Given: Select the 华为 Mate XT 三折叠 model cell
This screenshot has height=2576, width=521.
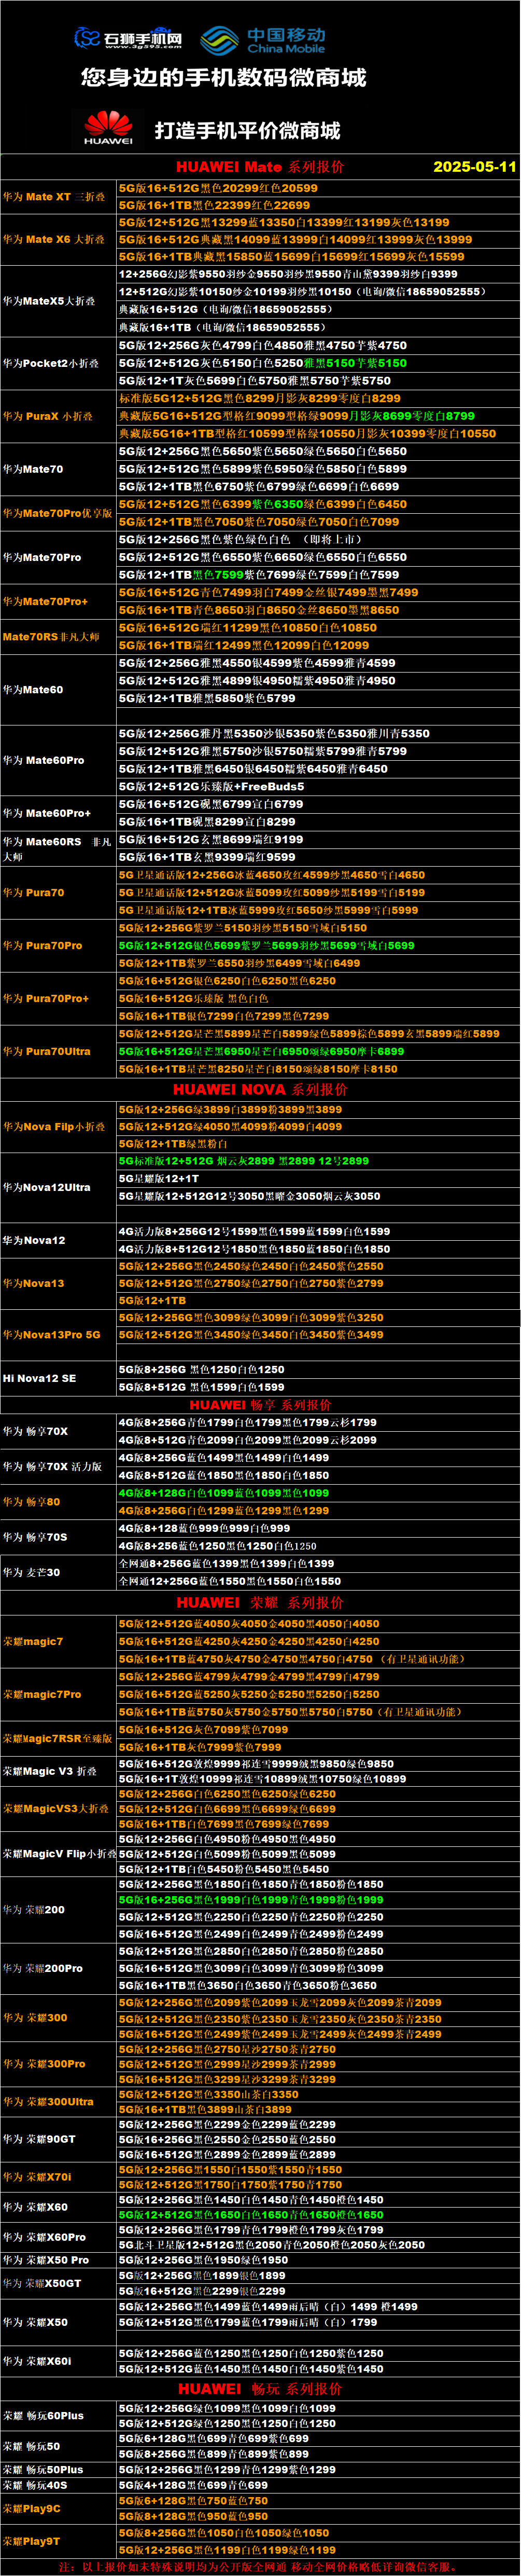Looking at the screenshot, I should click(x=58, y=197).
